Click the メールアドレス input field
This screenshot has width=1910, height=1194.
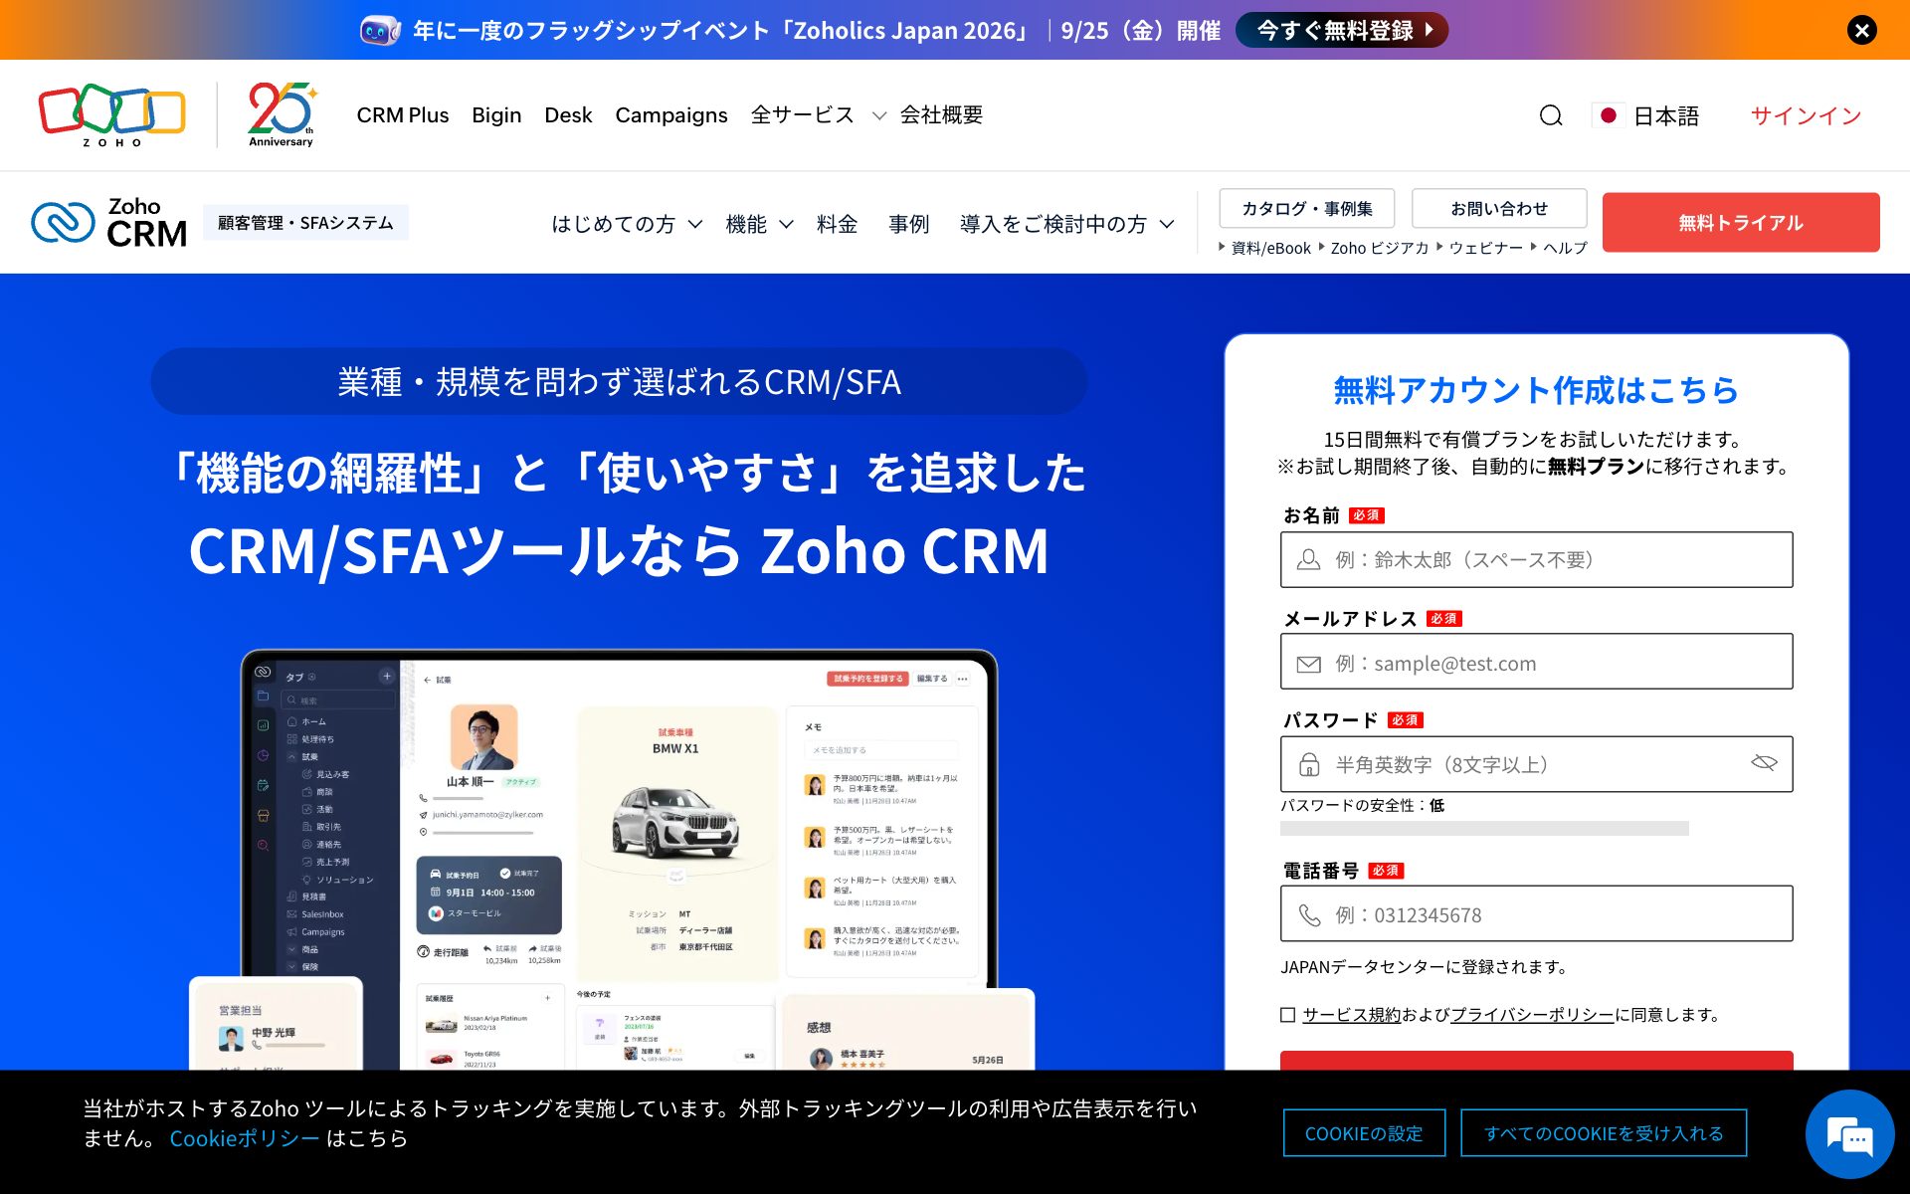1536,662
